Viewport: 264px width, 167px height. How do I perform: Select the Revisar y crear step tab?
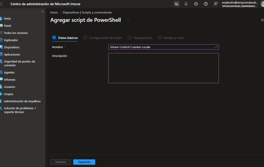click(x=171, y=38)
